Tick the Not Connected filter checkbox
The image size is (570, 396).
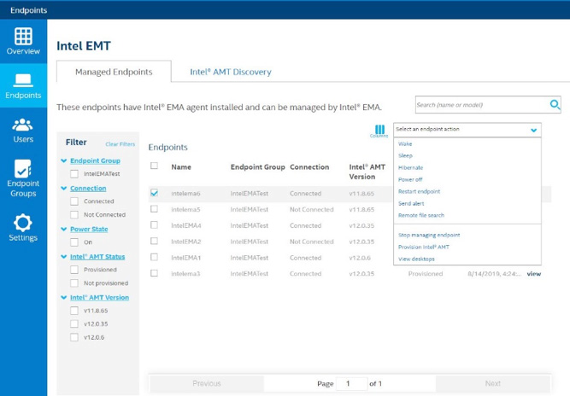74,214
